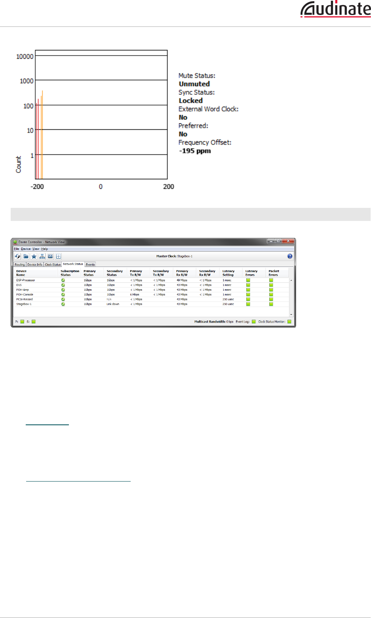Click the network hierarchy toolbar icon
371x618 pixels.
click(42, 256)
